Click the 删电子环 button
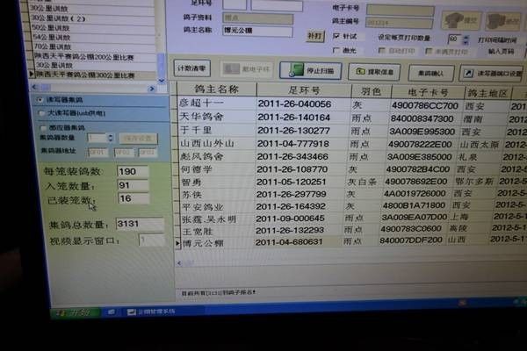Viewport: 527px width, 351px height. tap(247, 69)
